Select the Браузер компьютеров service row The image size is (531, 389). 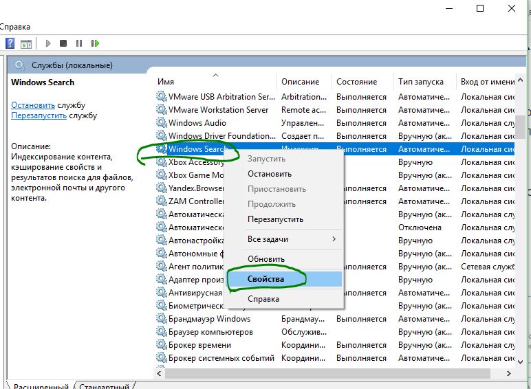click(335, 332)
